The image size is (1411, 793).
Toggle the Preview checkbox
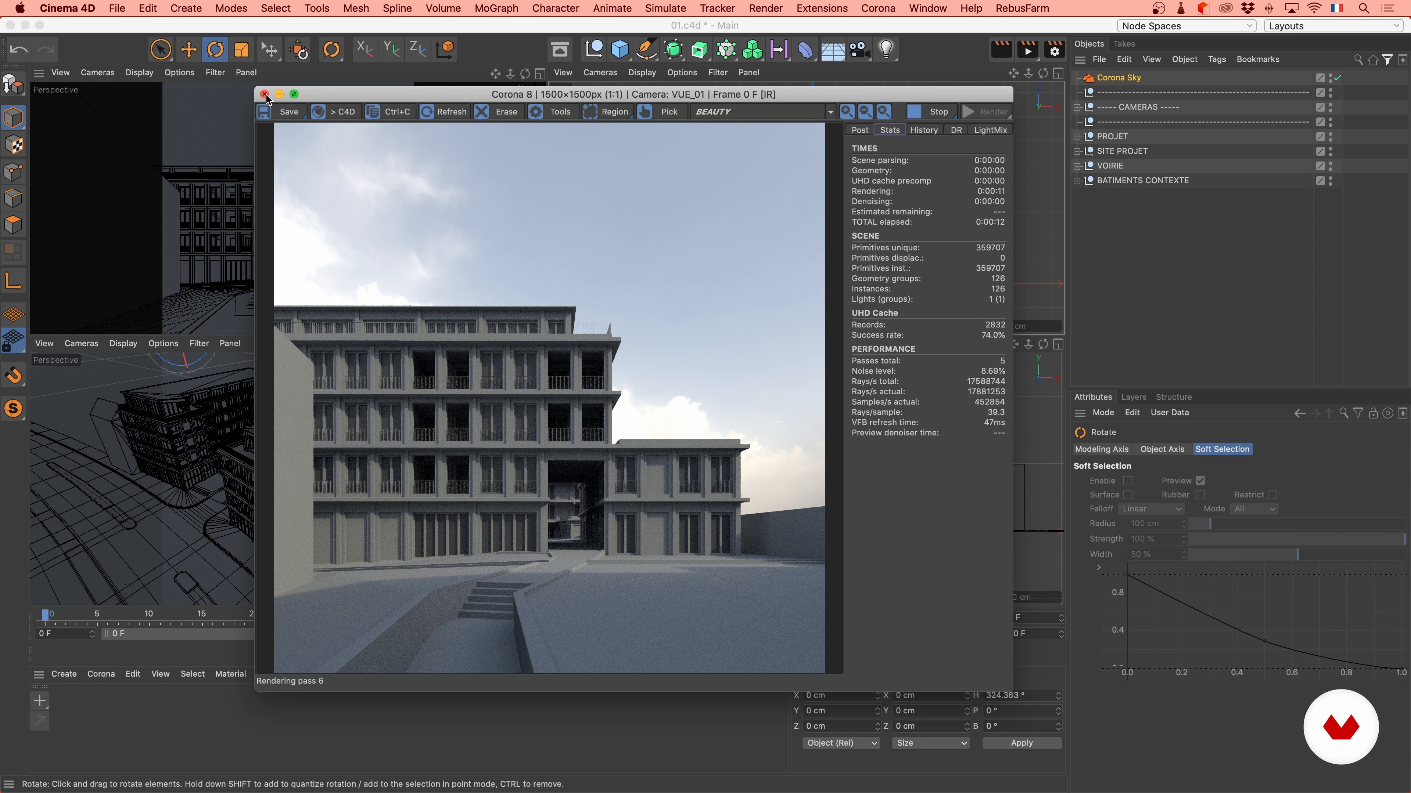coord(1201,481)
